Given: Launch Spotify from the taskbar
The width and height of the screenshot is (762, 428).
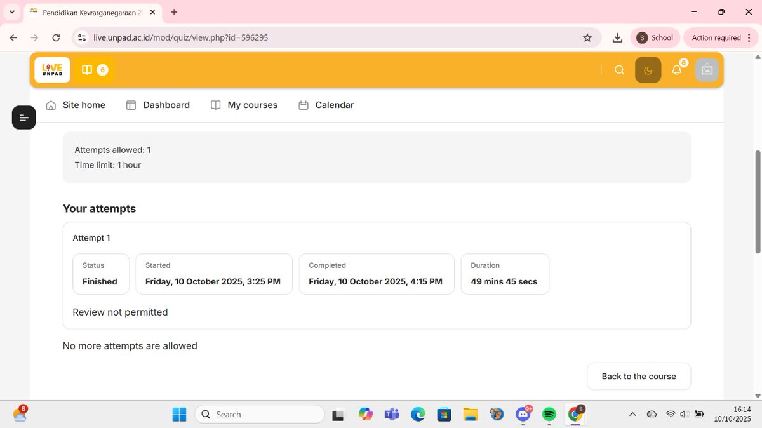Looking at the screenshot, I should pyautogui.click(x=549, y=414).
